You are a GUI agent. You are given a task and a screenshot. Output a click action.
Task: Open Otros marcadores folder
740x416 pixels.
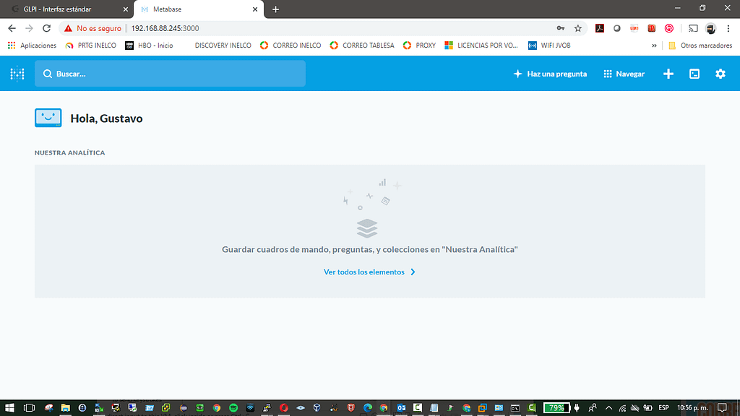[x=700, y=45]
